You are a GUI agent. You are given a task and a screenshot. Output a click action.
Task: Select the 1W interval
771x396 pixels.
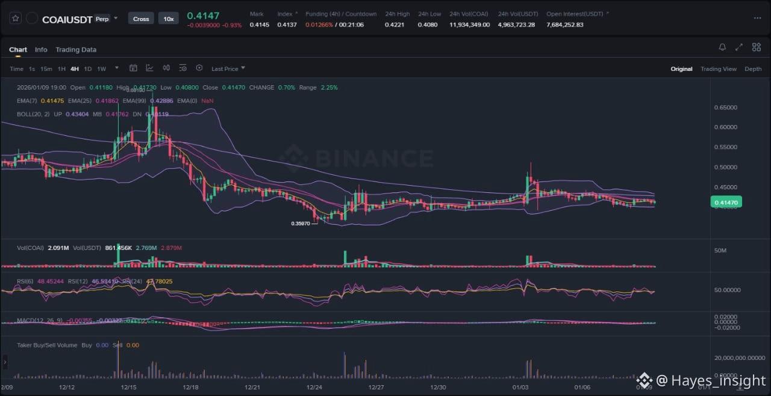point(101,69)
